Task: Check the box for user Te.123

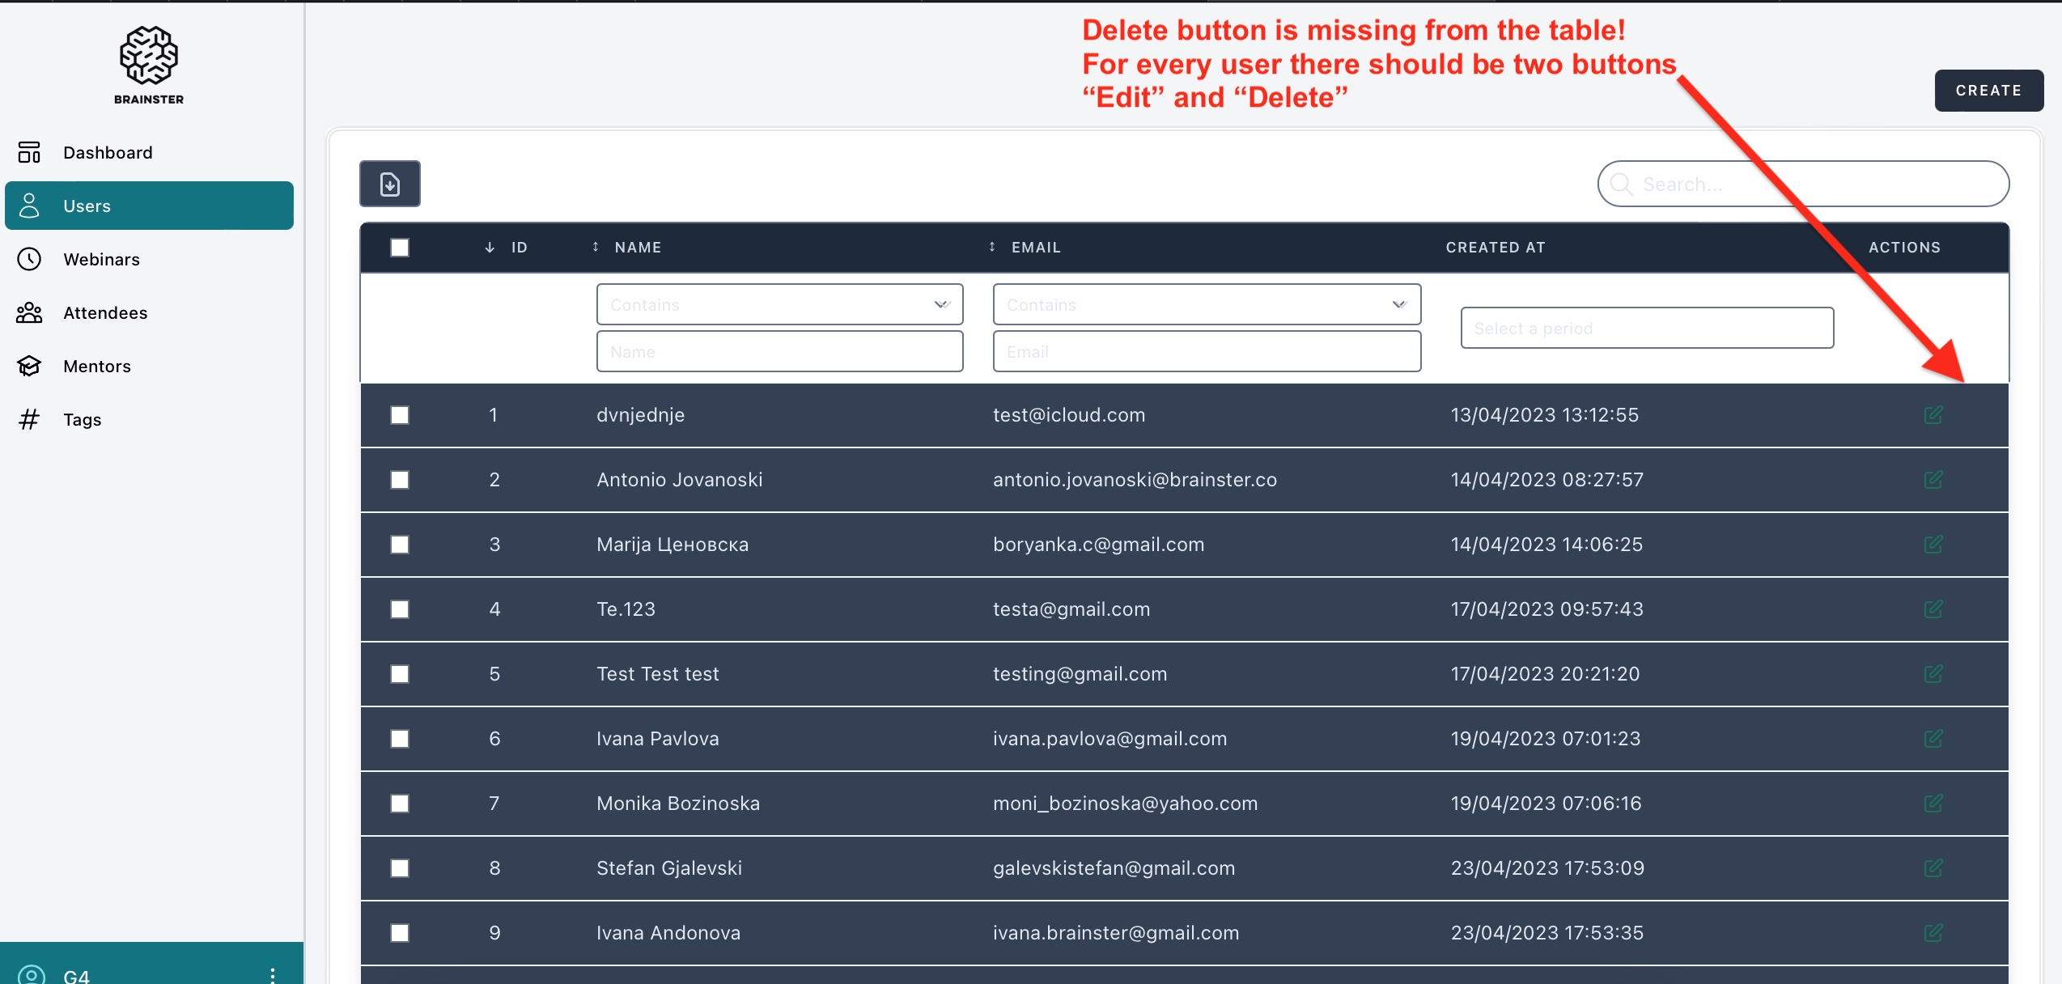Action: [400, 609]
